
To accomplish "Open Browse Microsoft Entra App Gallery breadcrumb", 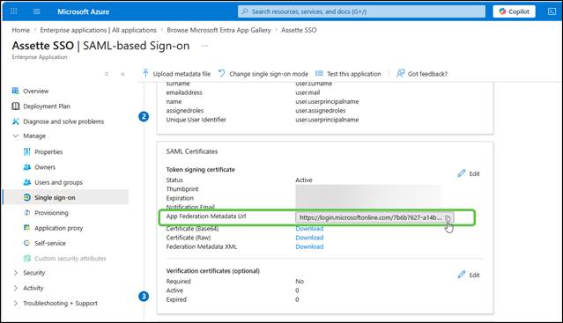I will pyautogui.click(x=219, y=30).
